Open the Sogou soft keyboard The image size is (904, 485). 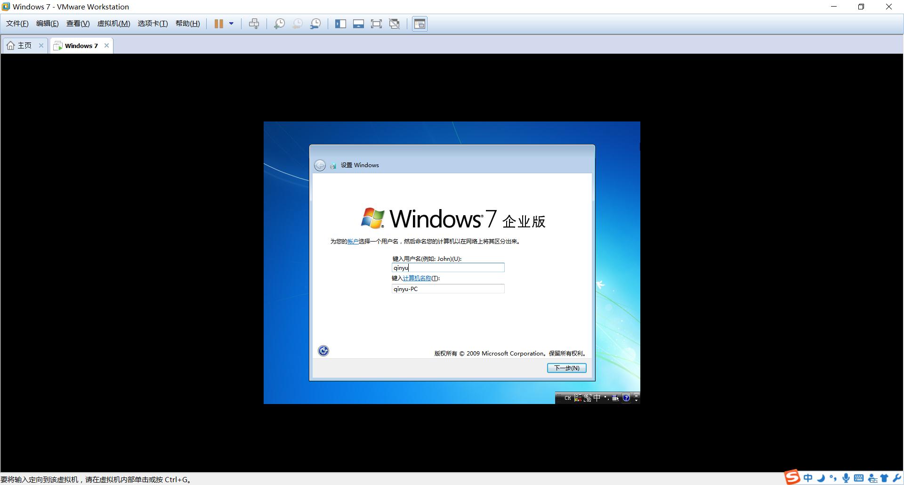coord(859,478)
